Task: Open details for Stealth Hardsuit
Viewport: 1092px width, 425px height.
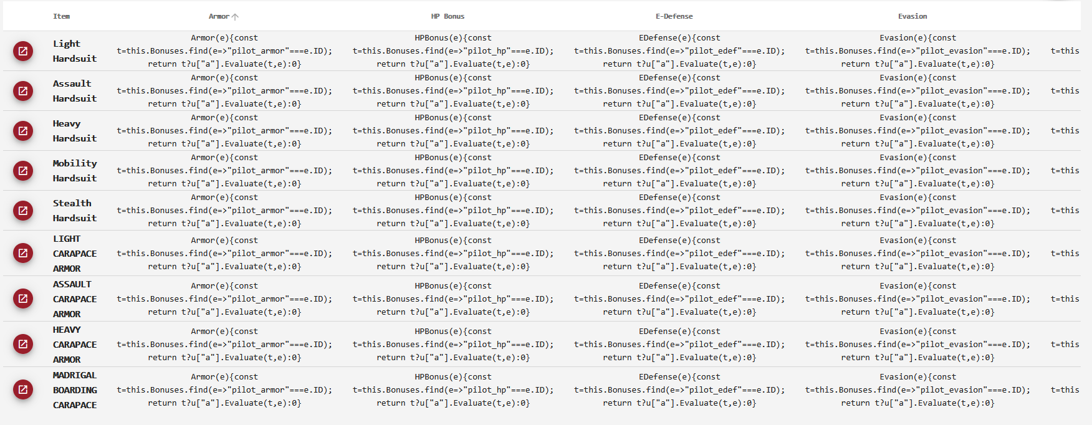Action: click(23, 210)
